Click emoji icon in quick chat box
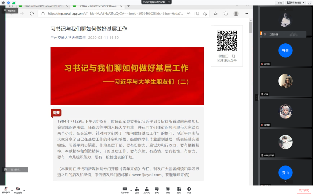 (6, 170)
